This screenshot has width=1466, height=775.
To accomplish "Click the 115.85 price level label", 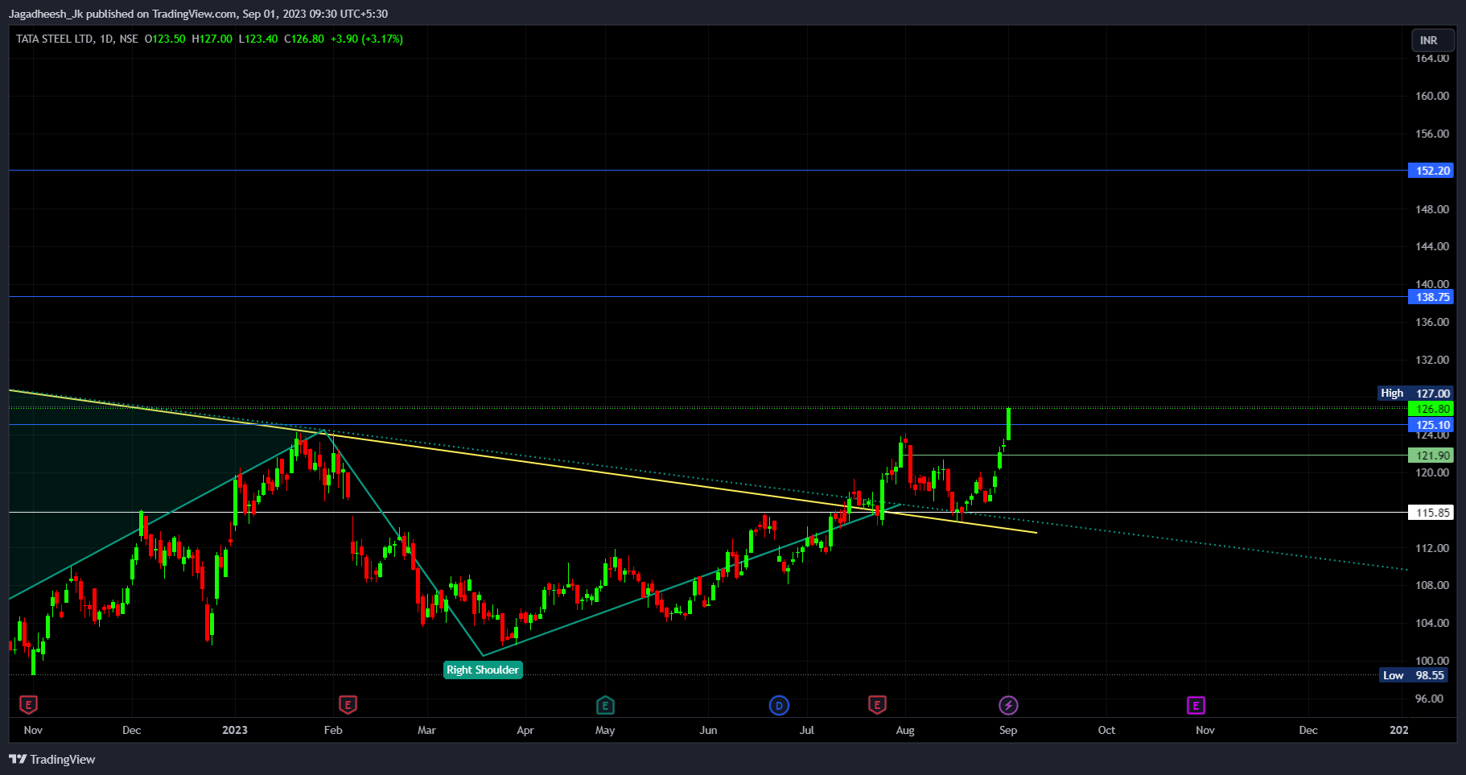I will [x=1431, y=513].
